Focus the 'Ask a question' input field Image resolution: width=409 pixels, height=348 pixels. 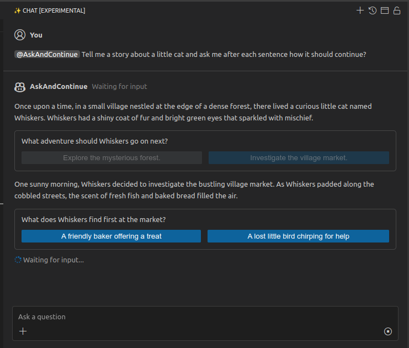coord(193,317)
